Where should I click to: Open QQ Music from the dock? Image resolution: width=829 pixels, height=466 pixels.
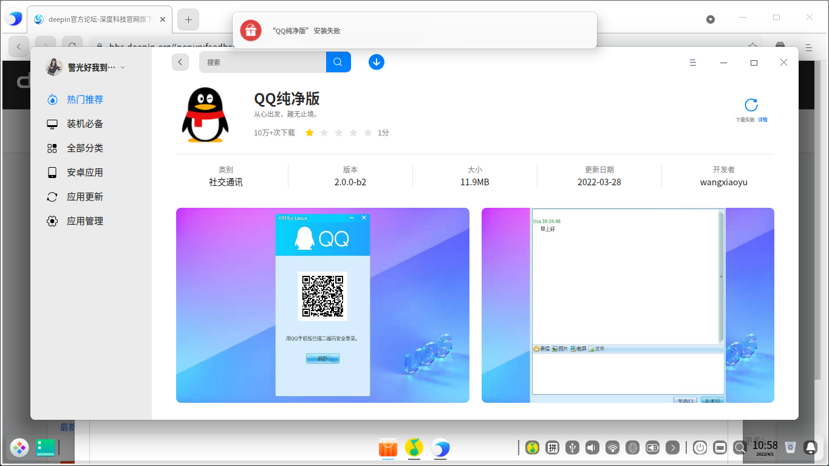(x=414, y=448)
